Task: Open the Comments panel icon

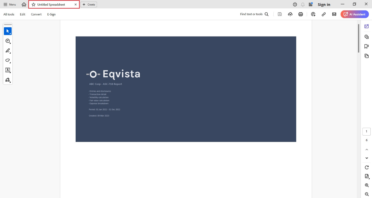Action: (367, 37)
